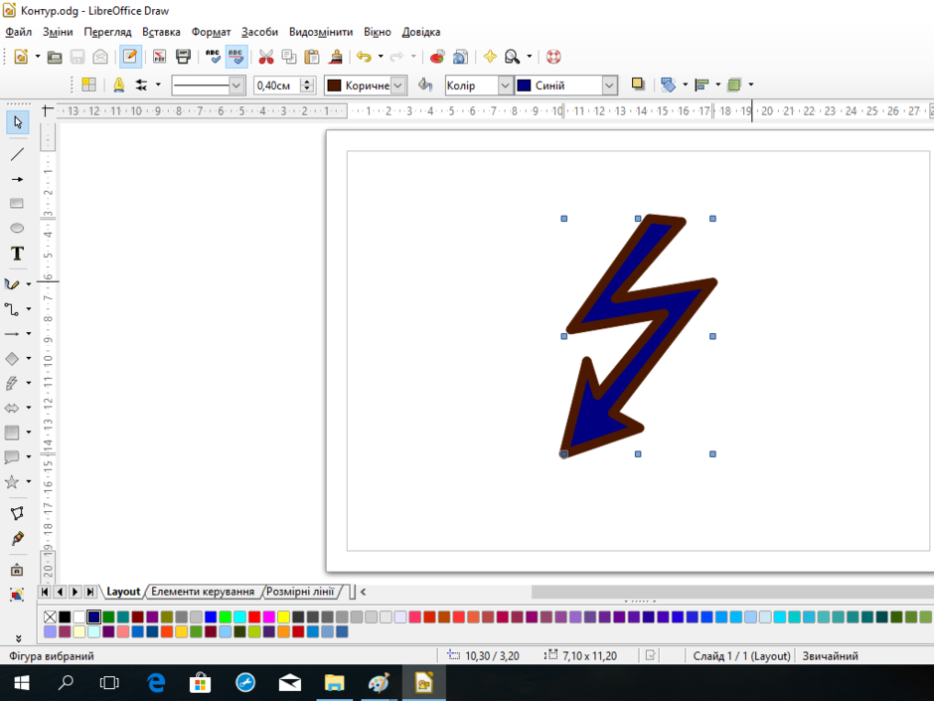Open the Stars shapes tool
Viewport: 934px width, 701px height.
click(x=12, y=481)
